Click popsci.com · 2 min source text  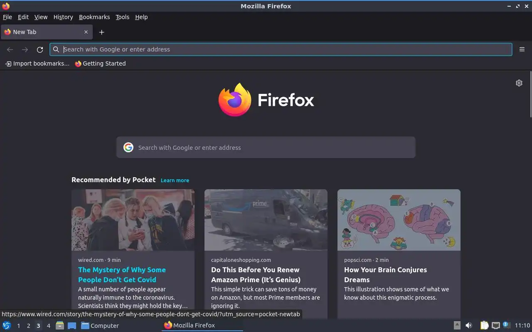tap(366, 260)
